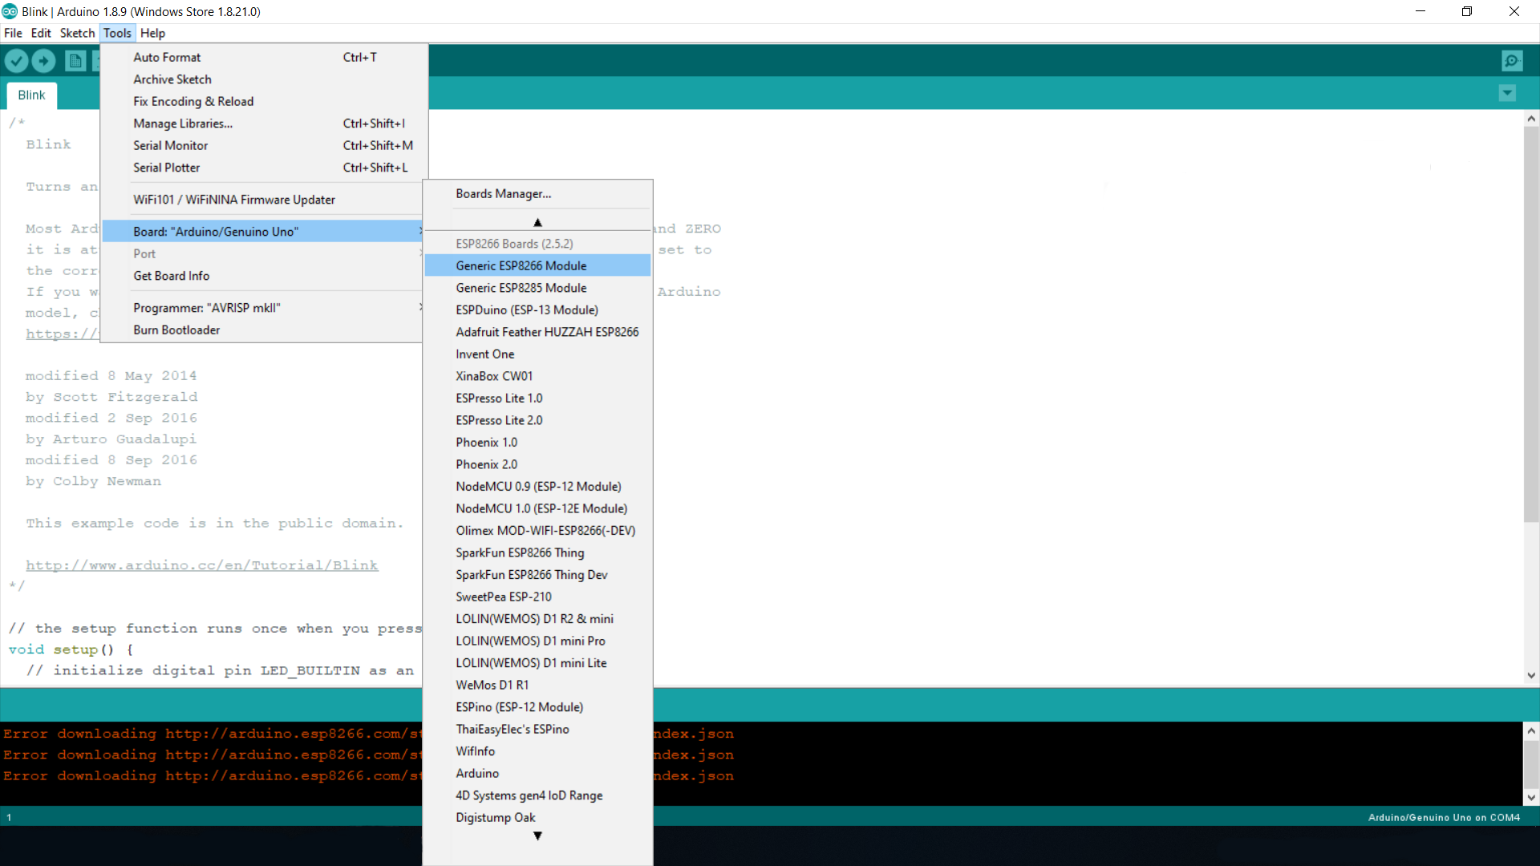
Task: Select XinaBox CW01 board
Action: pyautogui.click(x=537, y=376)
